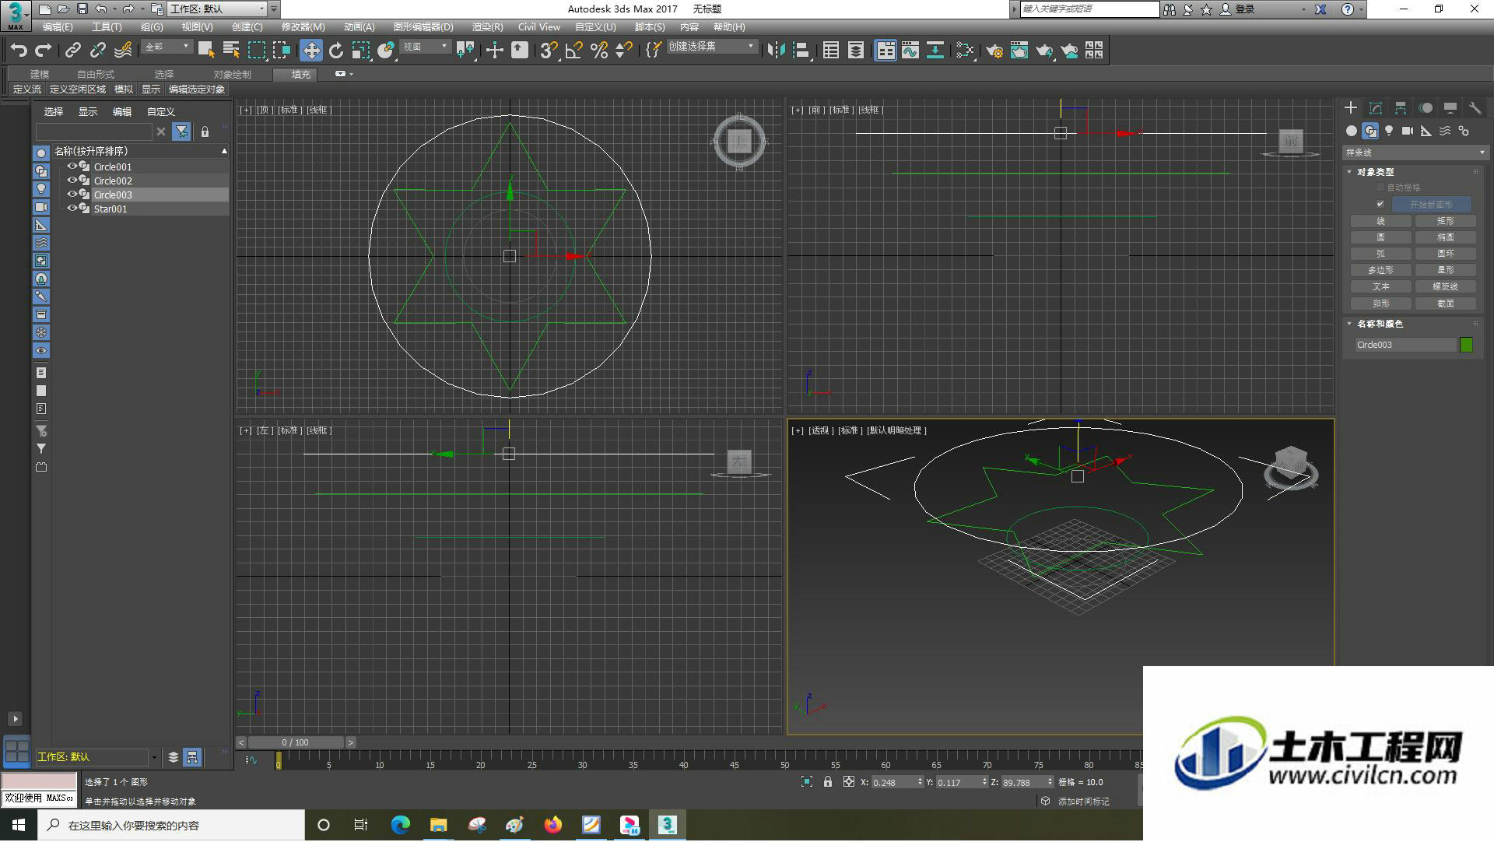Screen dimensions: 1494x842
Task: Open the named selection sets dropdown 创建选择集
Action: pos(711,47)
